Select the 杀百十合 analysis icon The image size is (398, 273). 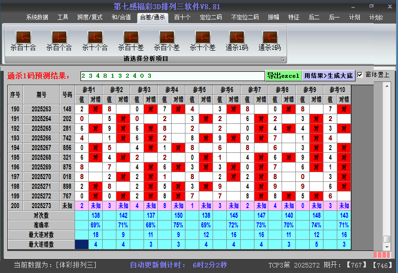pyautogui.click(x=23, y=41)
